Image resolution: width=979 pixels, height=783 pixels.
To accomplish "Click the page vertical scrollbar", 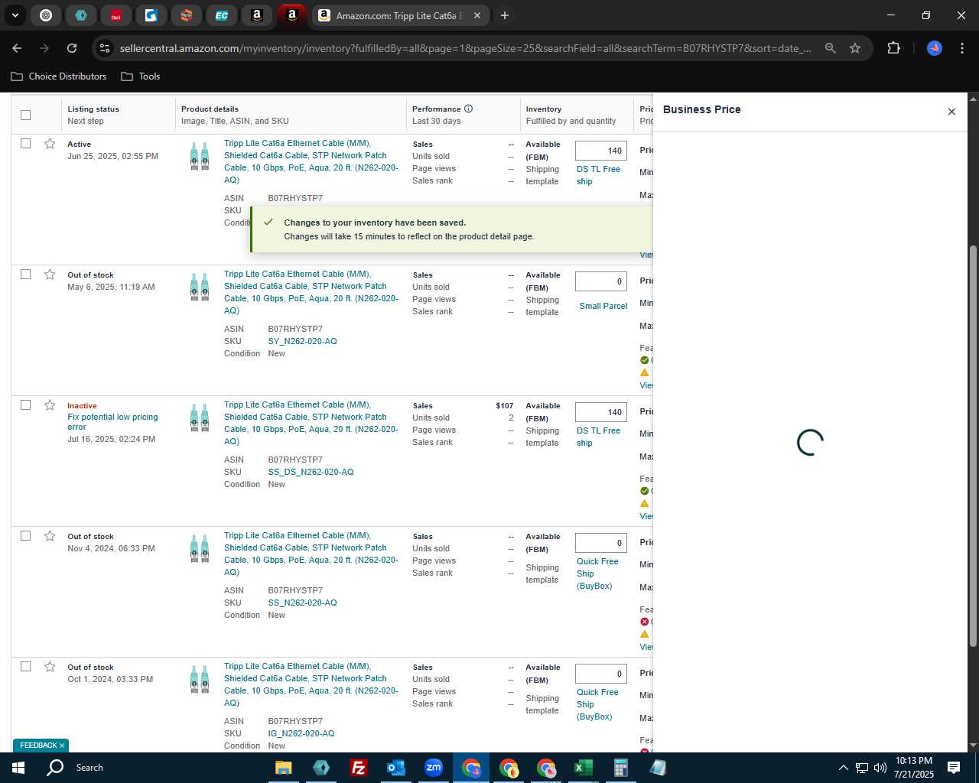I will [x=973, y=446].
